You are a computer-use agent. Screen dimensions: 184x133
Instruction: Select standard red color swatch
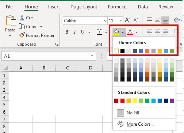[122, 101]
